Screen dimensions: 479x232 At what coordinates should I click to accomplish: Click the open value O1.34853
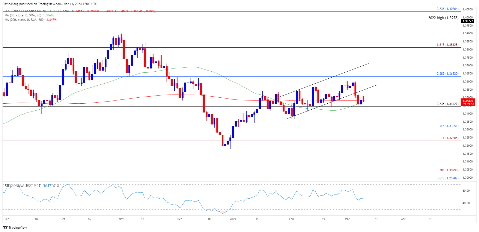(77, 11)
